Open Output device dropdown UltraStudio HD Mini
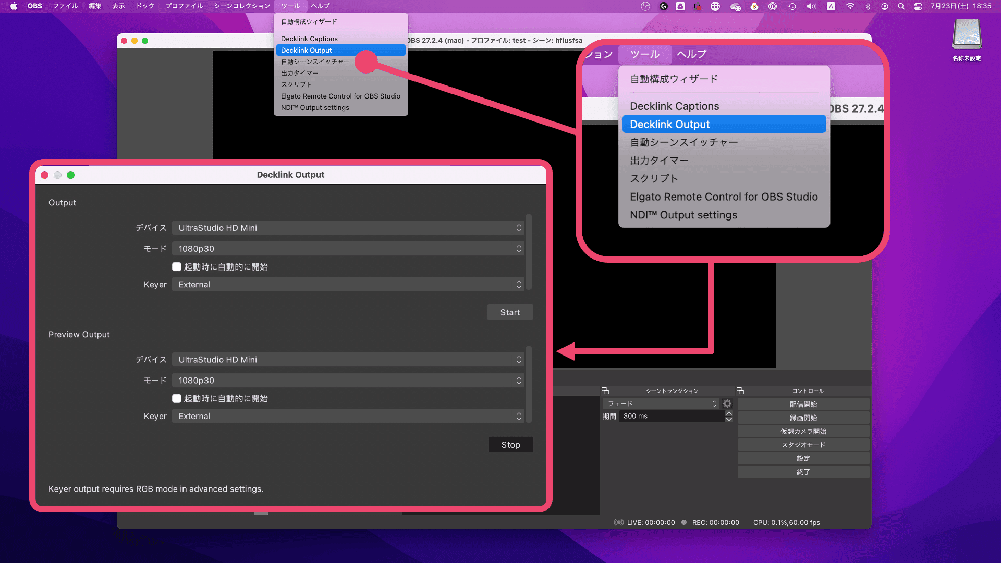 [x=348, y=228]
